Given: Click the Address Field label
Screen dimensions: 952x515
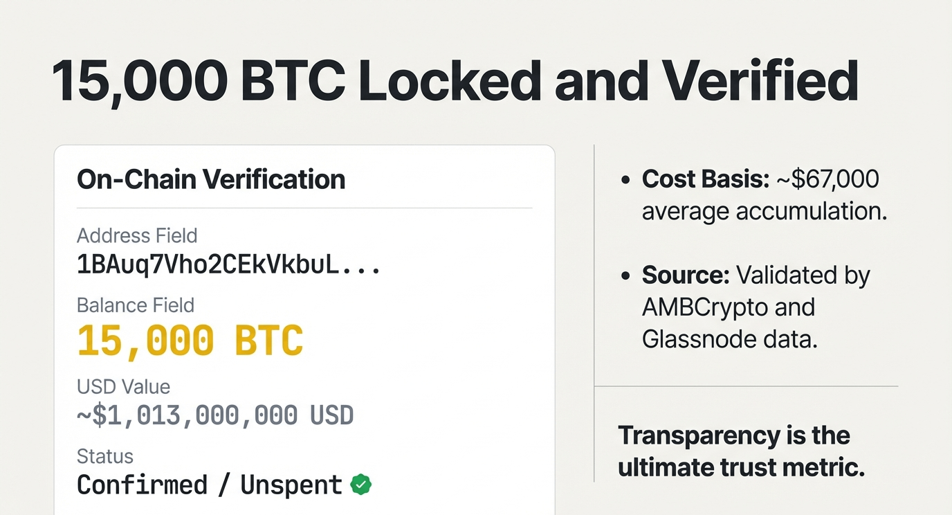Looking at the screenshot, I should 137,235.
